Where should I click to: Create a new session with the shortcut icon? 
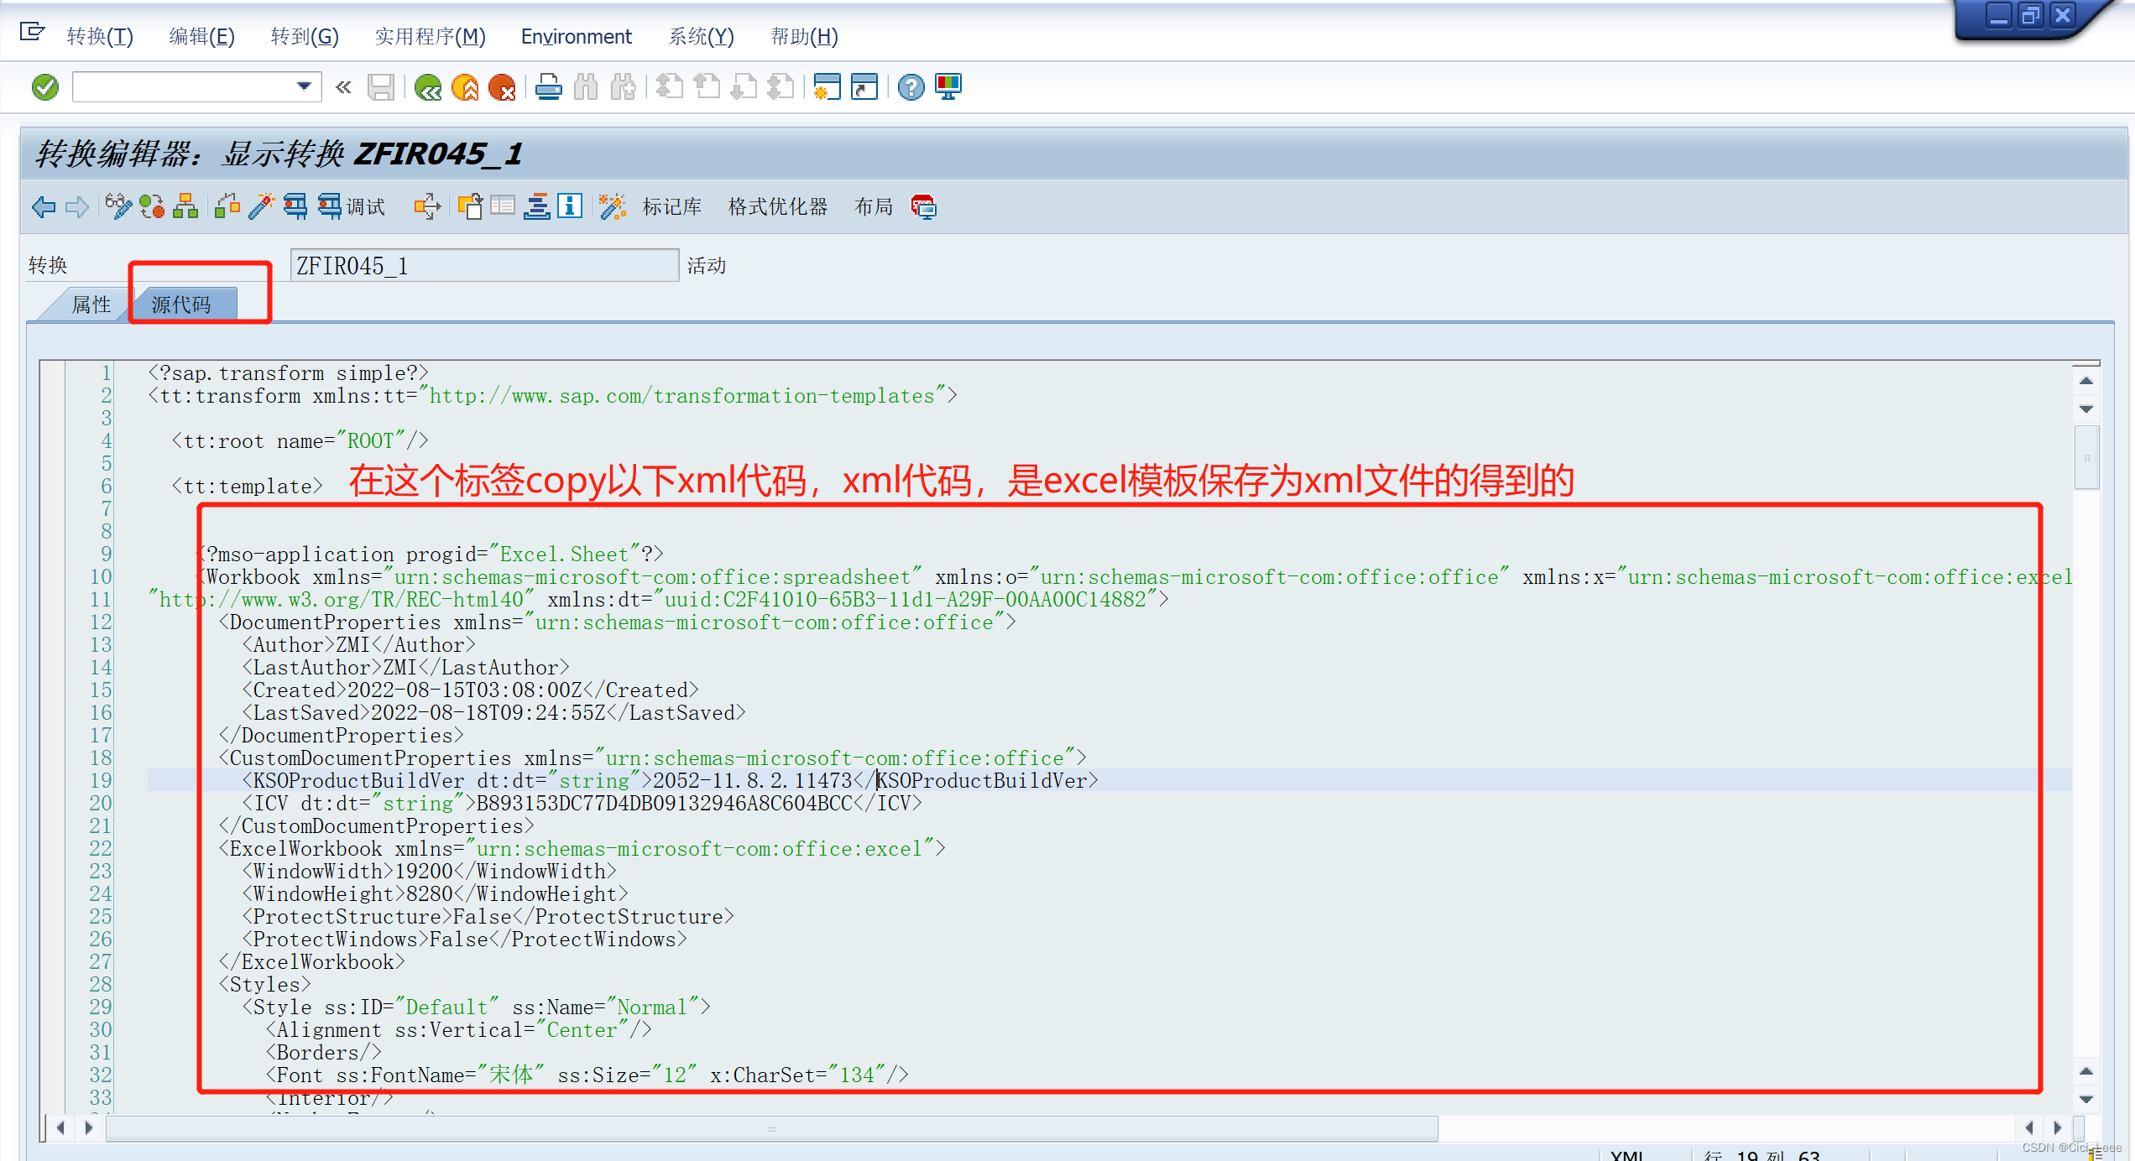click(x=828, y=86)
